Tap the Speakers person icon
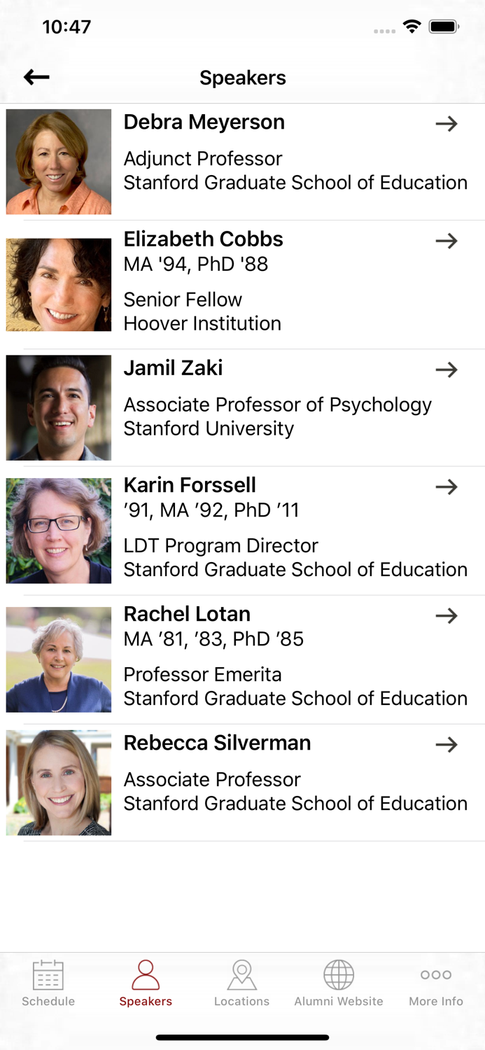The height and width of the screenshot is (1050, 485). tap(146, 975)
